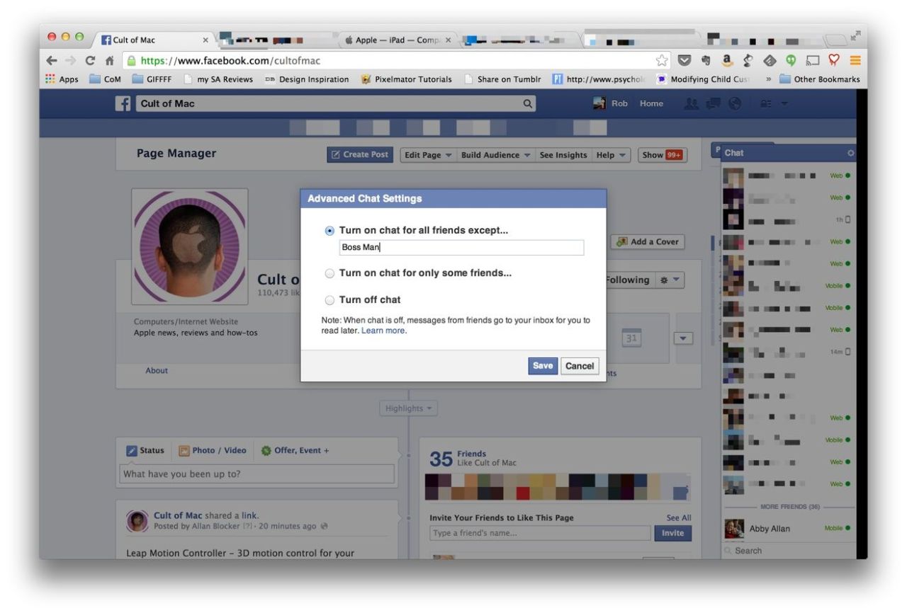Open the Facebook messages icon

click(x=713, y=103)
